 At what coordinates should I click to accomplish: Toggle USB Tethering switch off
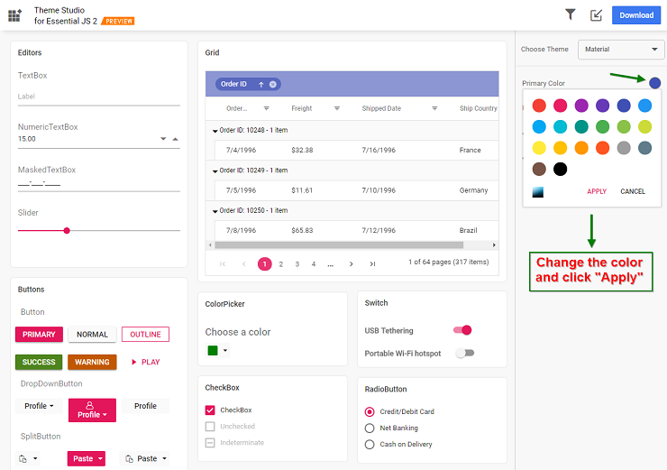coord(462,330)
